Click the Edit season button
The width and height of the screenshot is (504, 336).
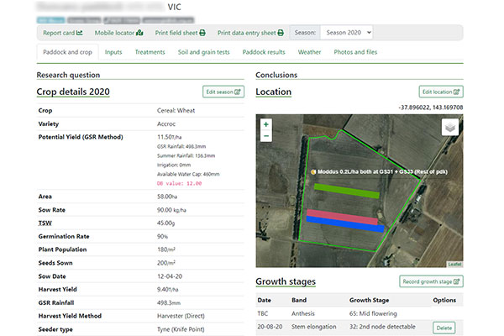click(223, 92)
